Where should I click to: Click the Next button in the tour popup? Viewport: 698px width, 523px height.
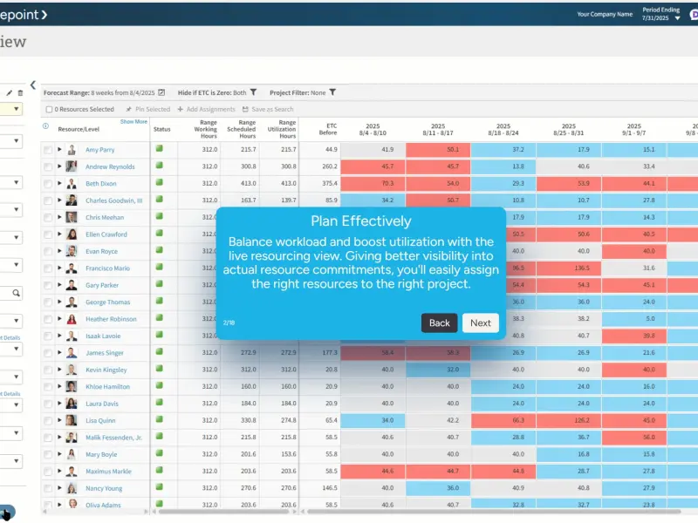(481, 323)
